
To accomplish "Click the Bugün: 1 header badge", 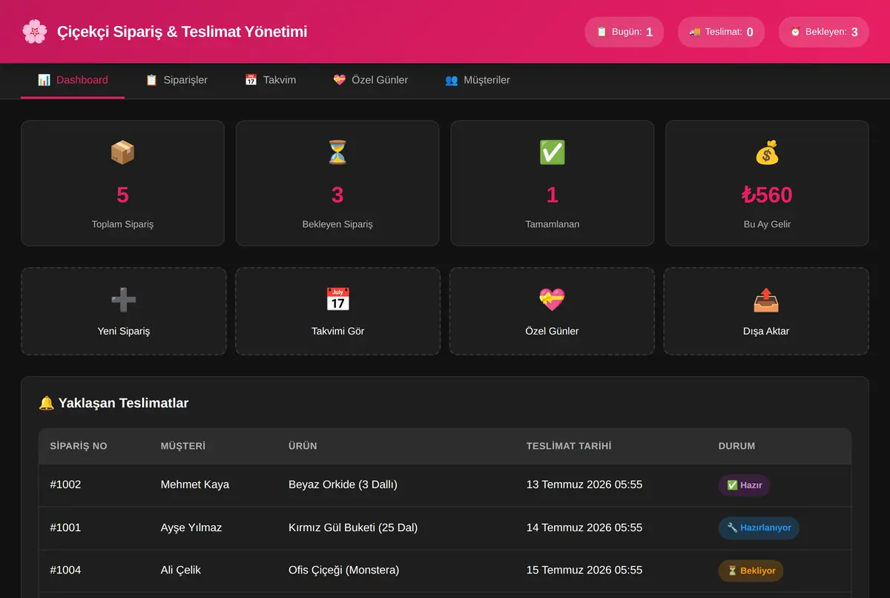I will click(x=624, y=32).
